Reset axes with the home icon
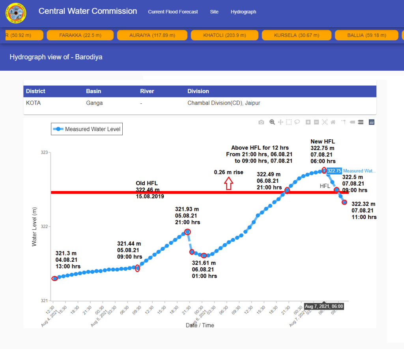Viewport: 404px width, 349px height. click(x=333, y=122)
